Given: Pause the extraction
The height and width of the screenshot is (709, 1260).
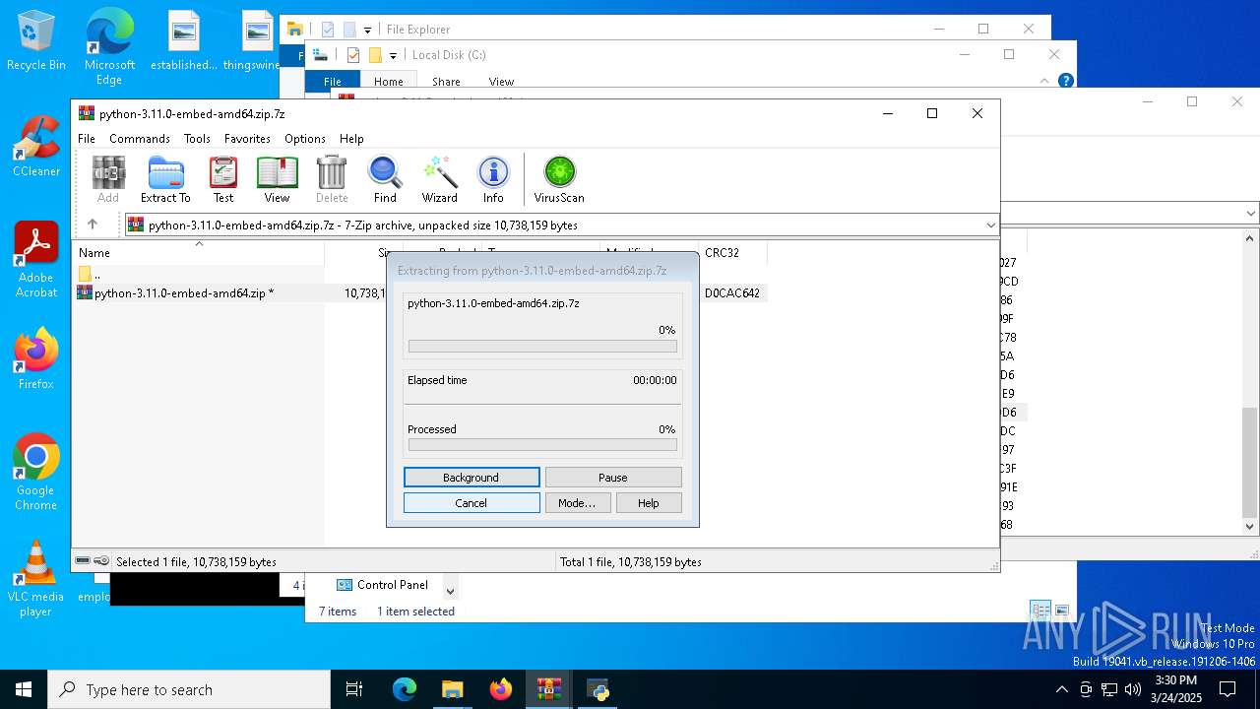Looking at the screenshot, I should click(x=613, y=478).
